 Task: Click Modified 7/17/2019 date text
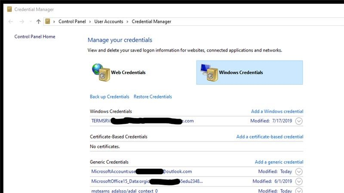point(271,121)
